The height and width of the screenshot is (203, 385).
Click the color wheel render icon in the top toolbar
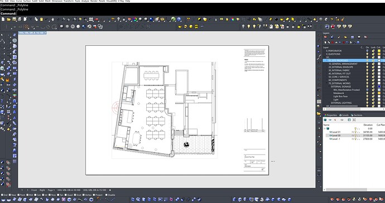coord(135,19)
